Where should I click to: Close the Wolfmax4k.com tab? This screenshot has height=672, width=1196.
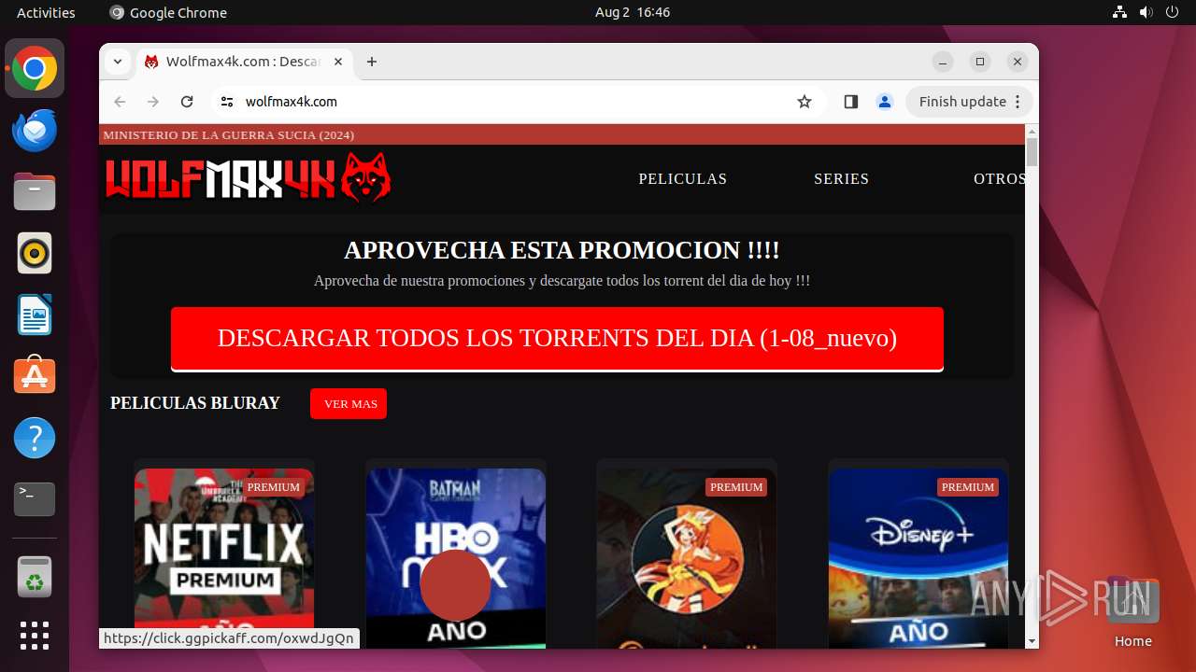coord(338,62)
